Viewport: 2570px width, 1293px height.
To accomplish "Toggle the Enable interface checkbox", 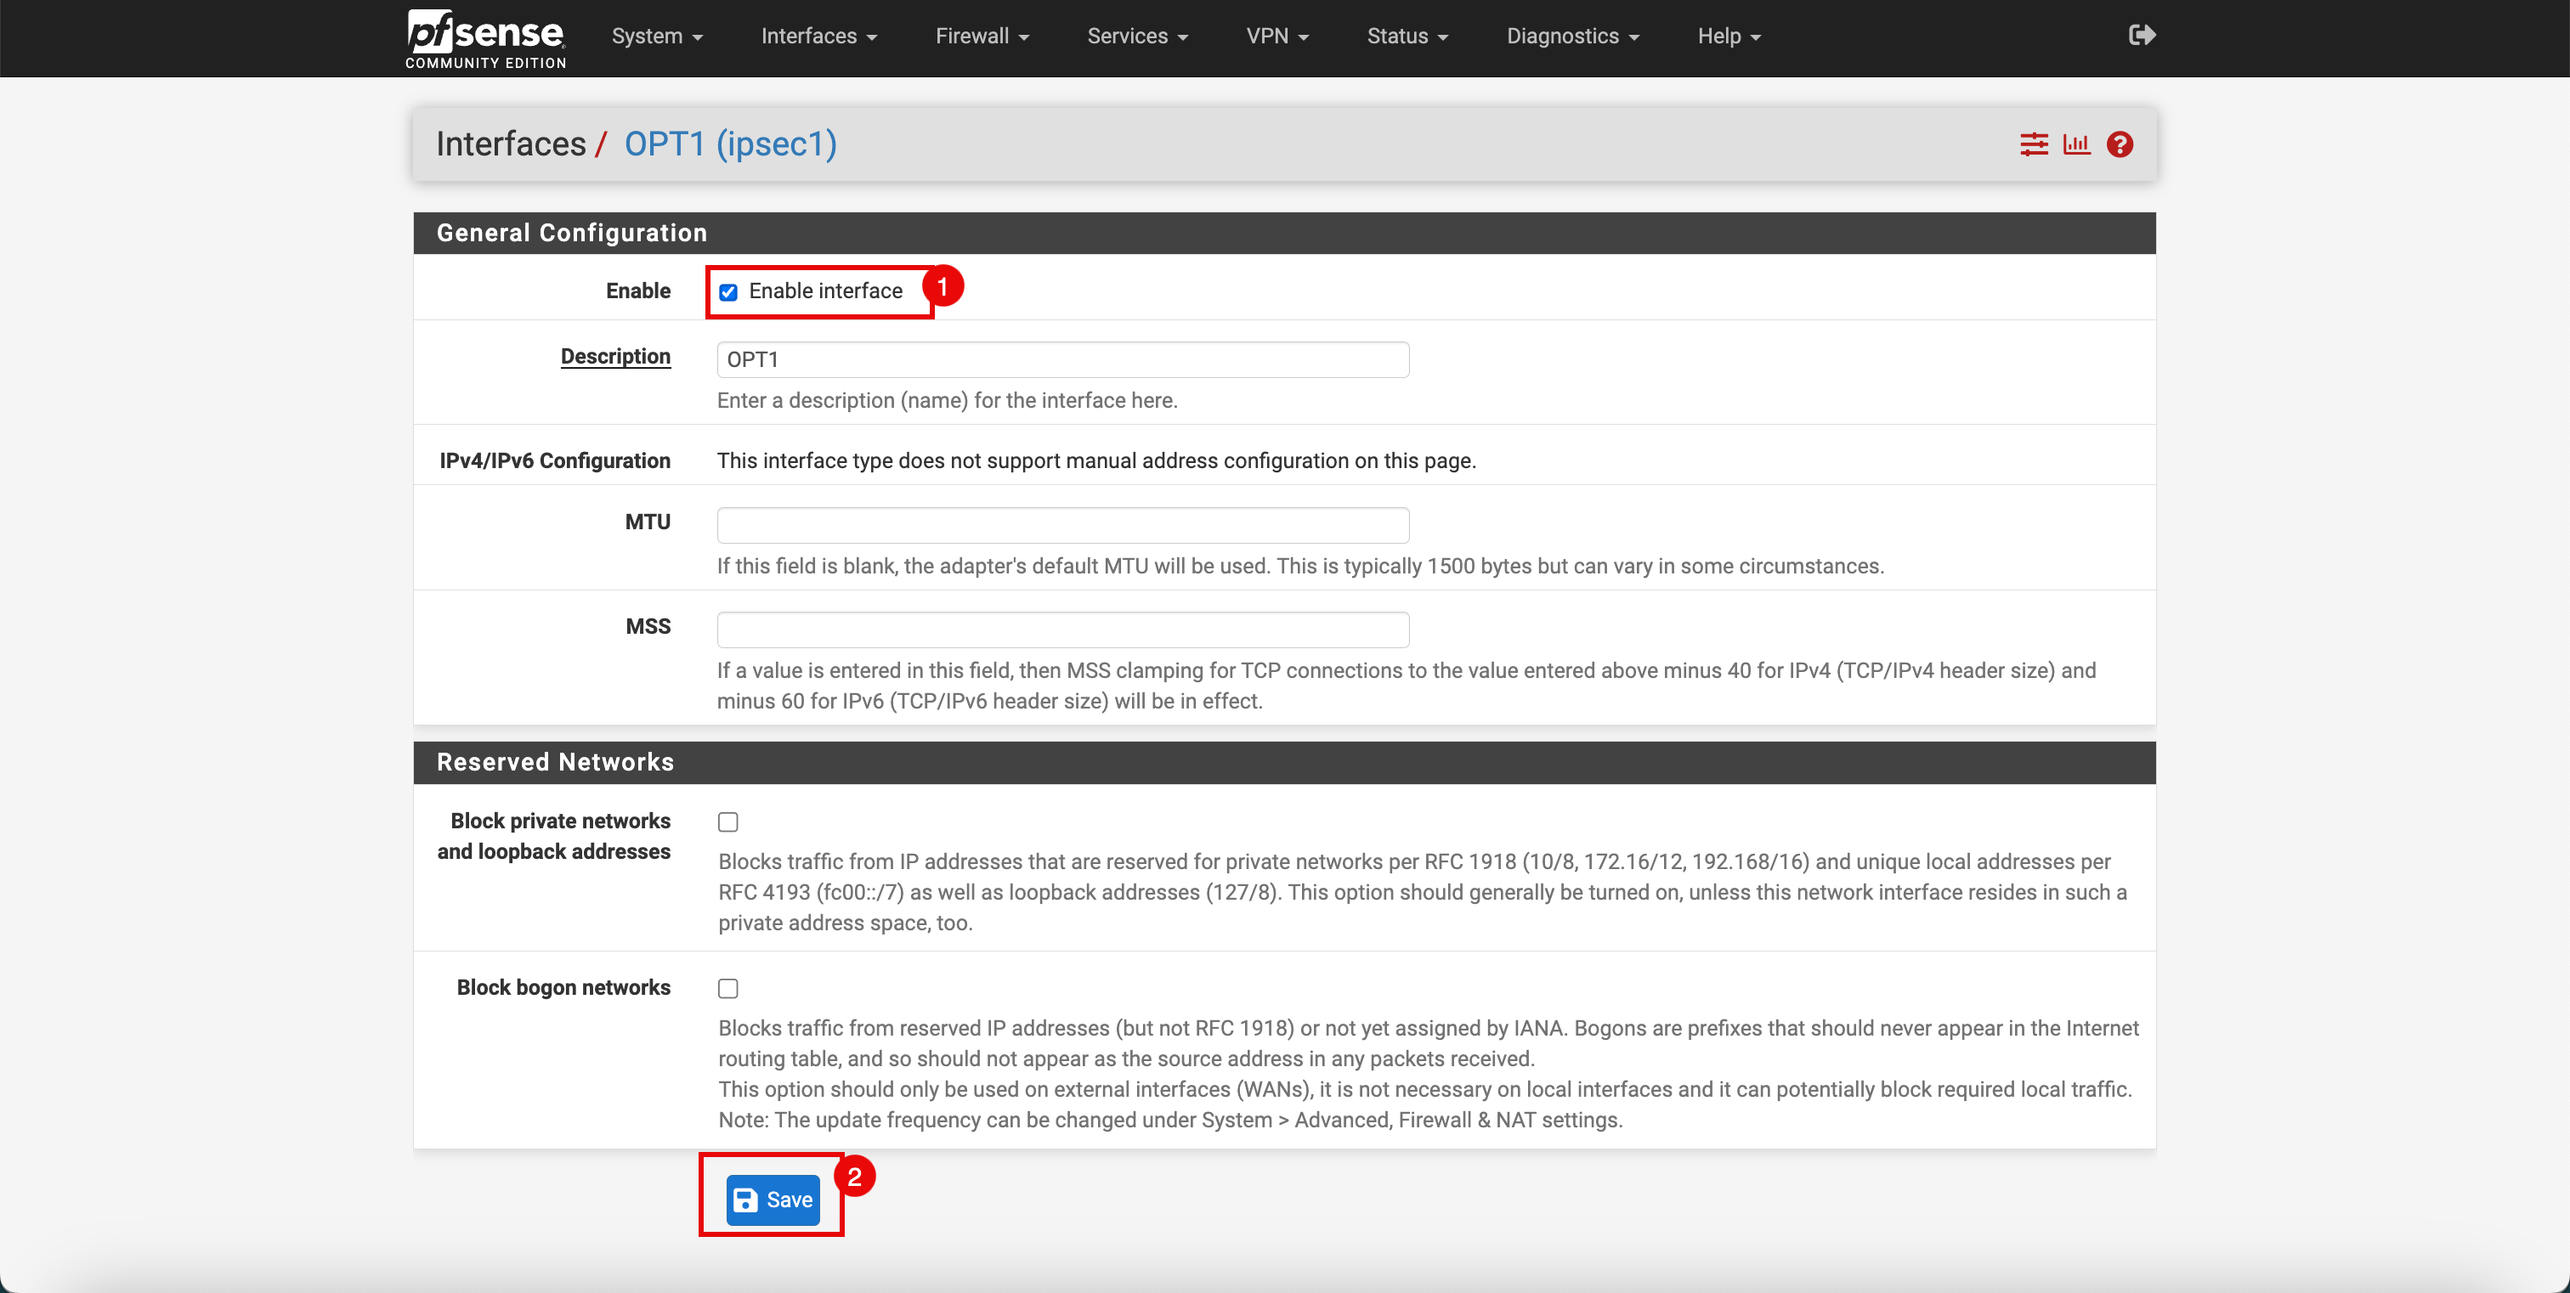I will click(727, 292).
